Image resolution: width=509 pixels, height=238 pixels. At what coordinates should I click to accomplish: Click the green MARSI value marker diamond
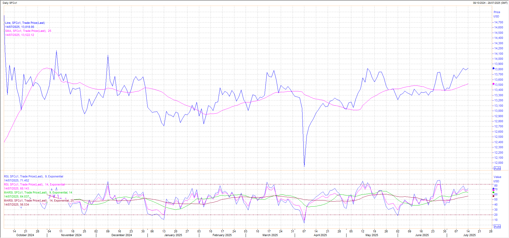[x=493, y=192]
